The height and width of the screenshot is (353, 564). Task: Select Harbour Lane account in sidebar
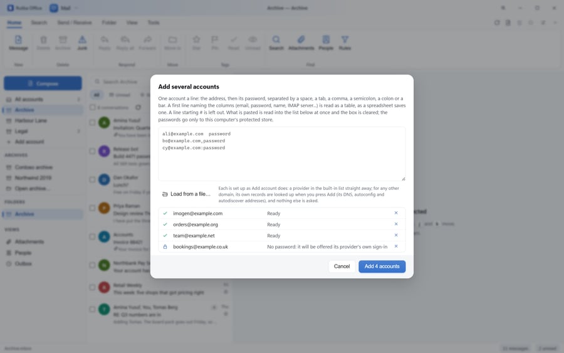coord(43,120)
